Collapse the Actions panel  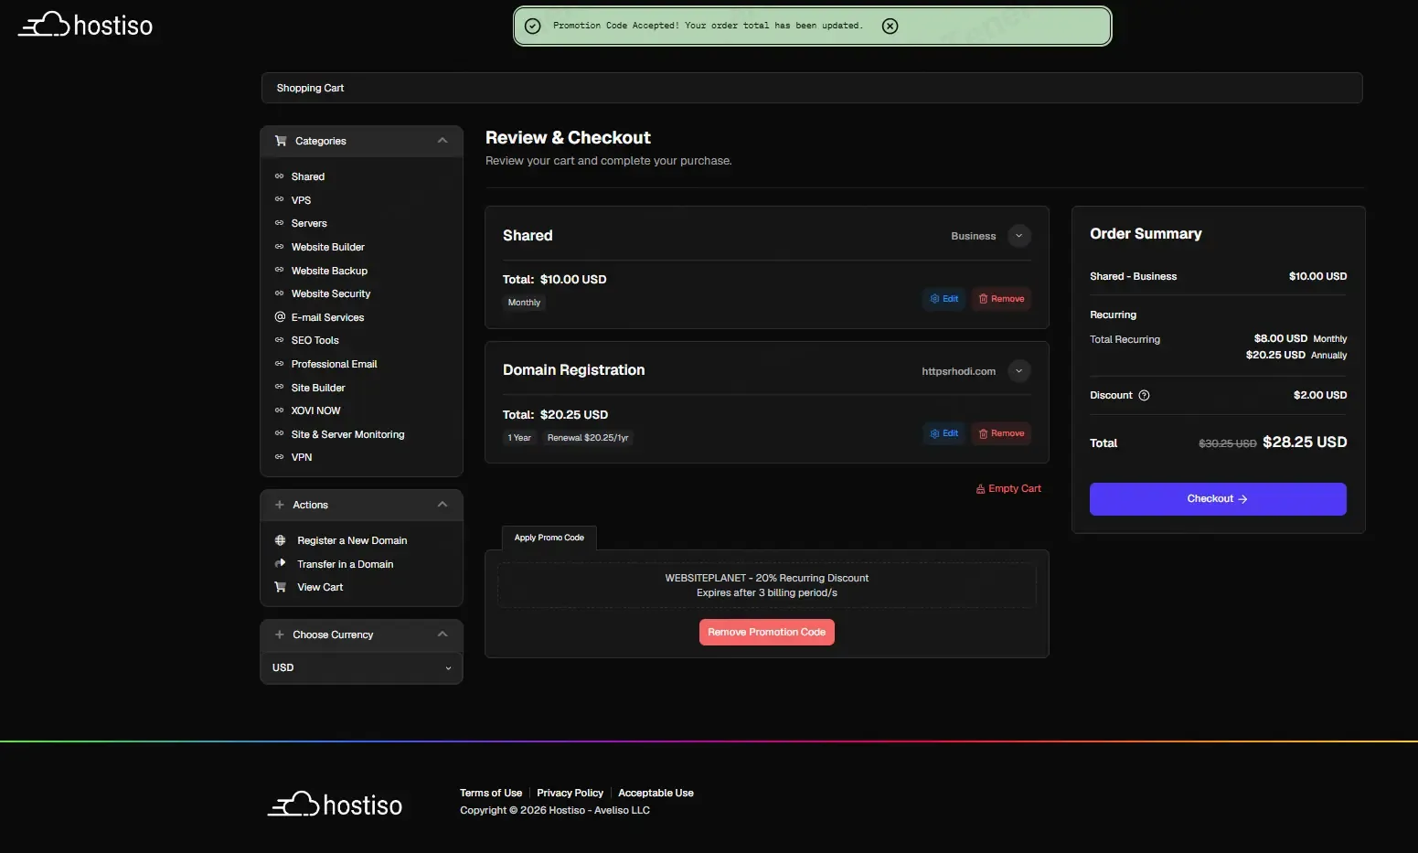(442, 505)
